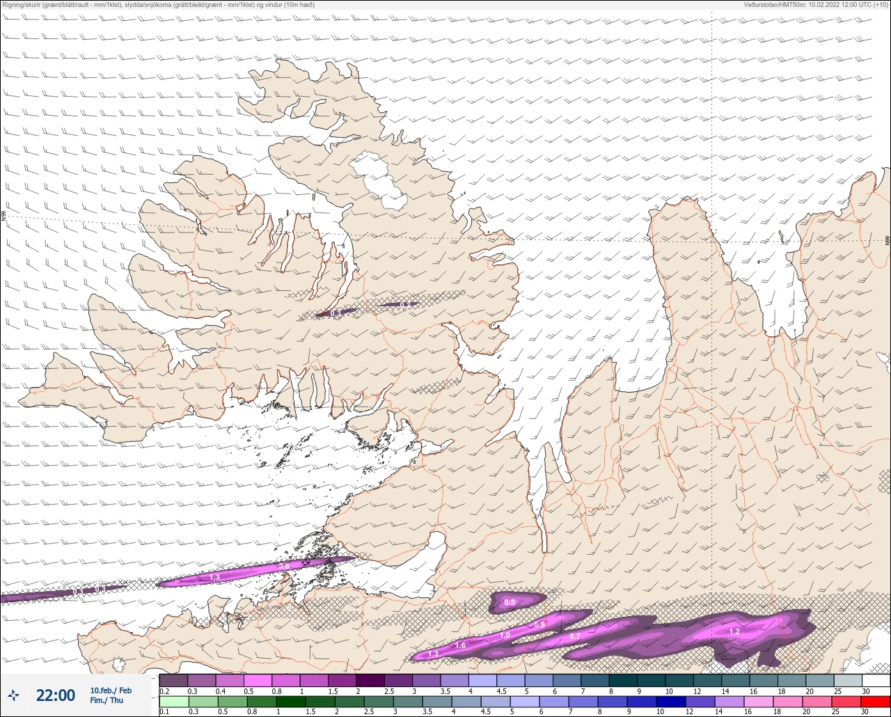
Task: Click bright pink 0.5 swatch in upper legend
Action: (258, 680)
